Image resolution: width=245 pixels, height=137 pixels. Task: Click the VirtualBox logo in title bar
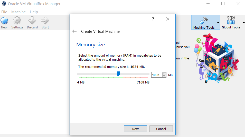4,4
